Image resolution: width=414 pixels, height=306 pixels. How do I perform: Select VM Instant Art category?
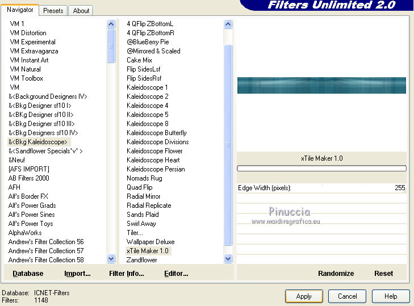tap(29, 60)
